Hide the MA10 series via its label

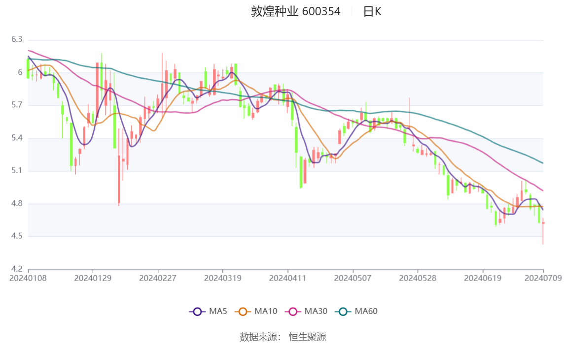pos(266,311)
